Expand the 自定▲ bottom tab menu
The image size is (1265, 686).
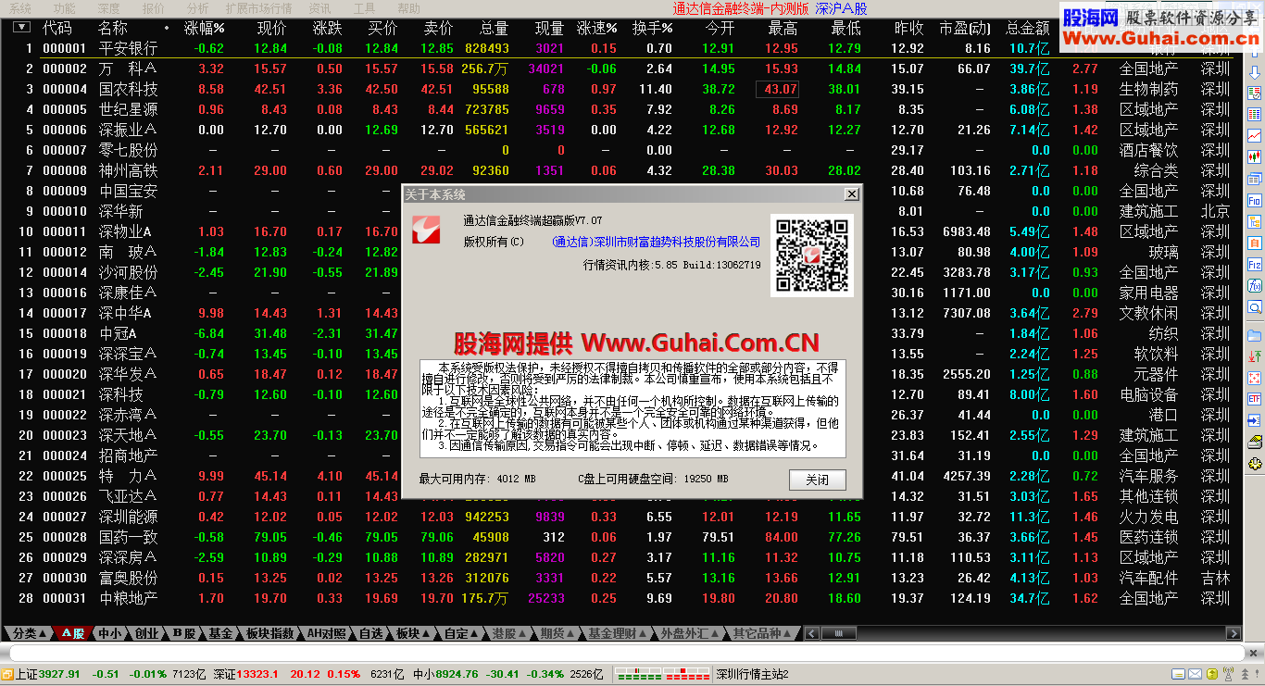461,633
